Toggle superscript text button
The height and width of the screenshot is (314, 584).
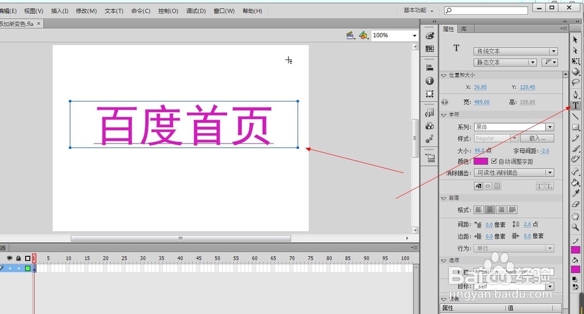tap(540, 186)
